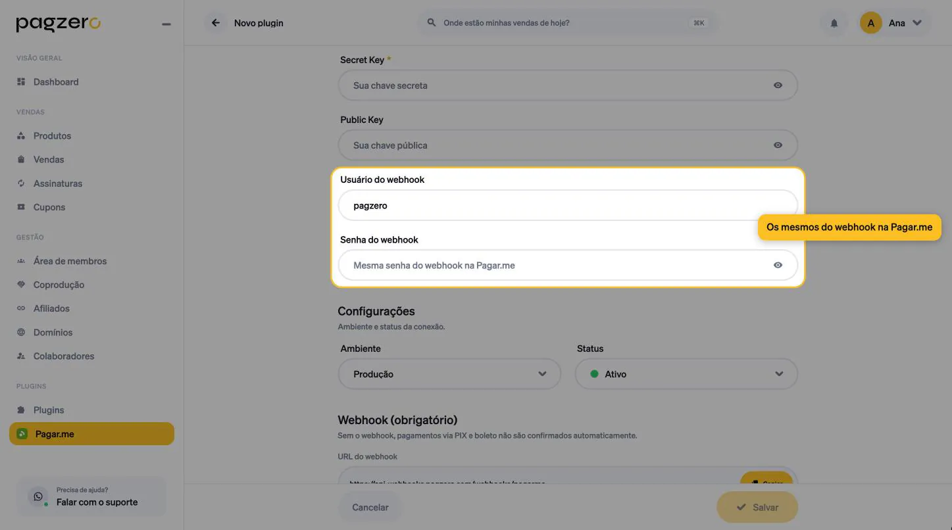
Task: Show the Secret Key value with eye icon
Action: coord(778,85)
